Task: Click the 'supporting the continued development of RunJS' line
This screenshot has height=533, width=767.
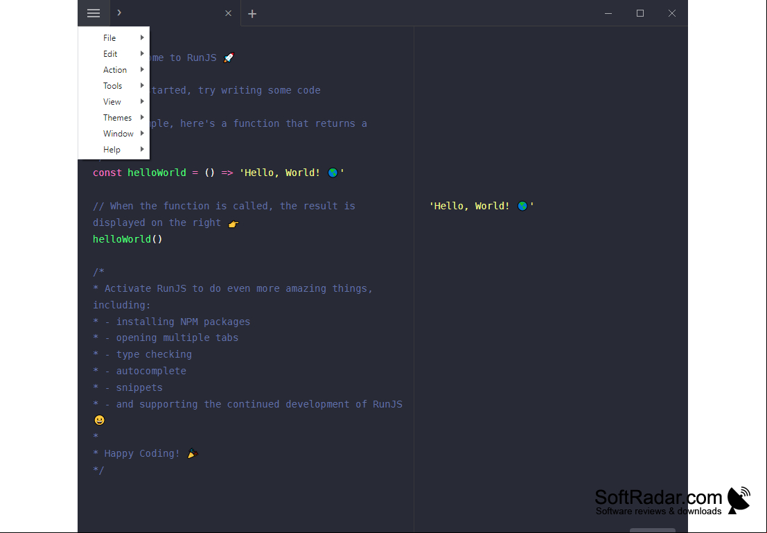Action: (x=247, y=404)
